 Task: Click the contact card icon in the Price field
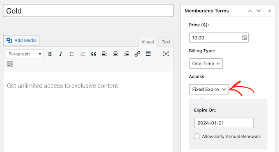tap(244, 38)
